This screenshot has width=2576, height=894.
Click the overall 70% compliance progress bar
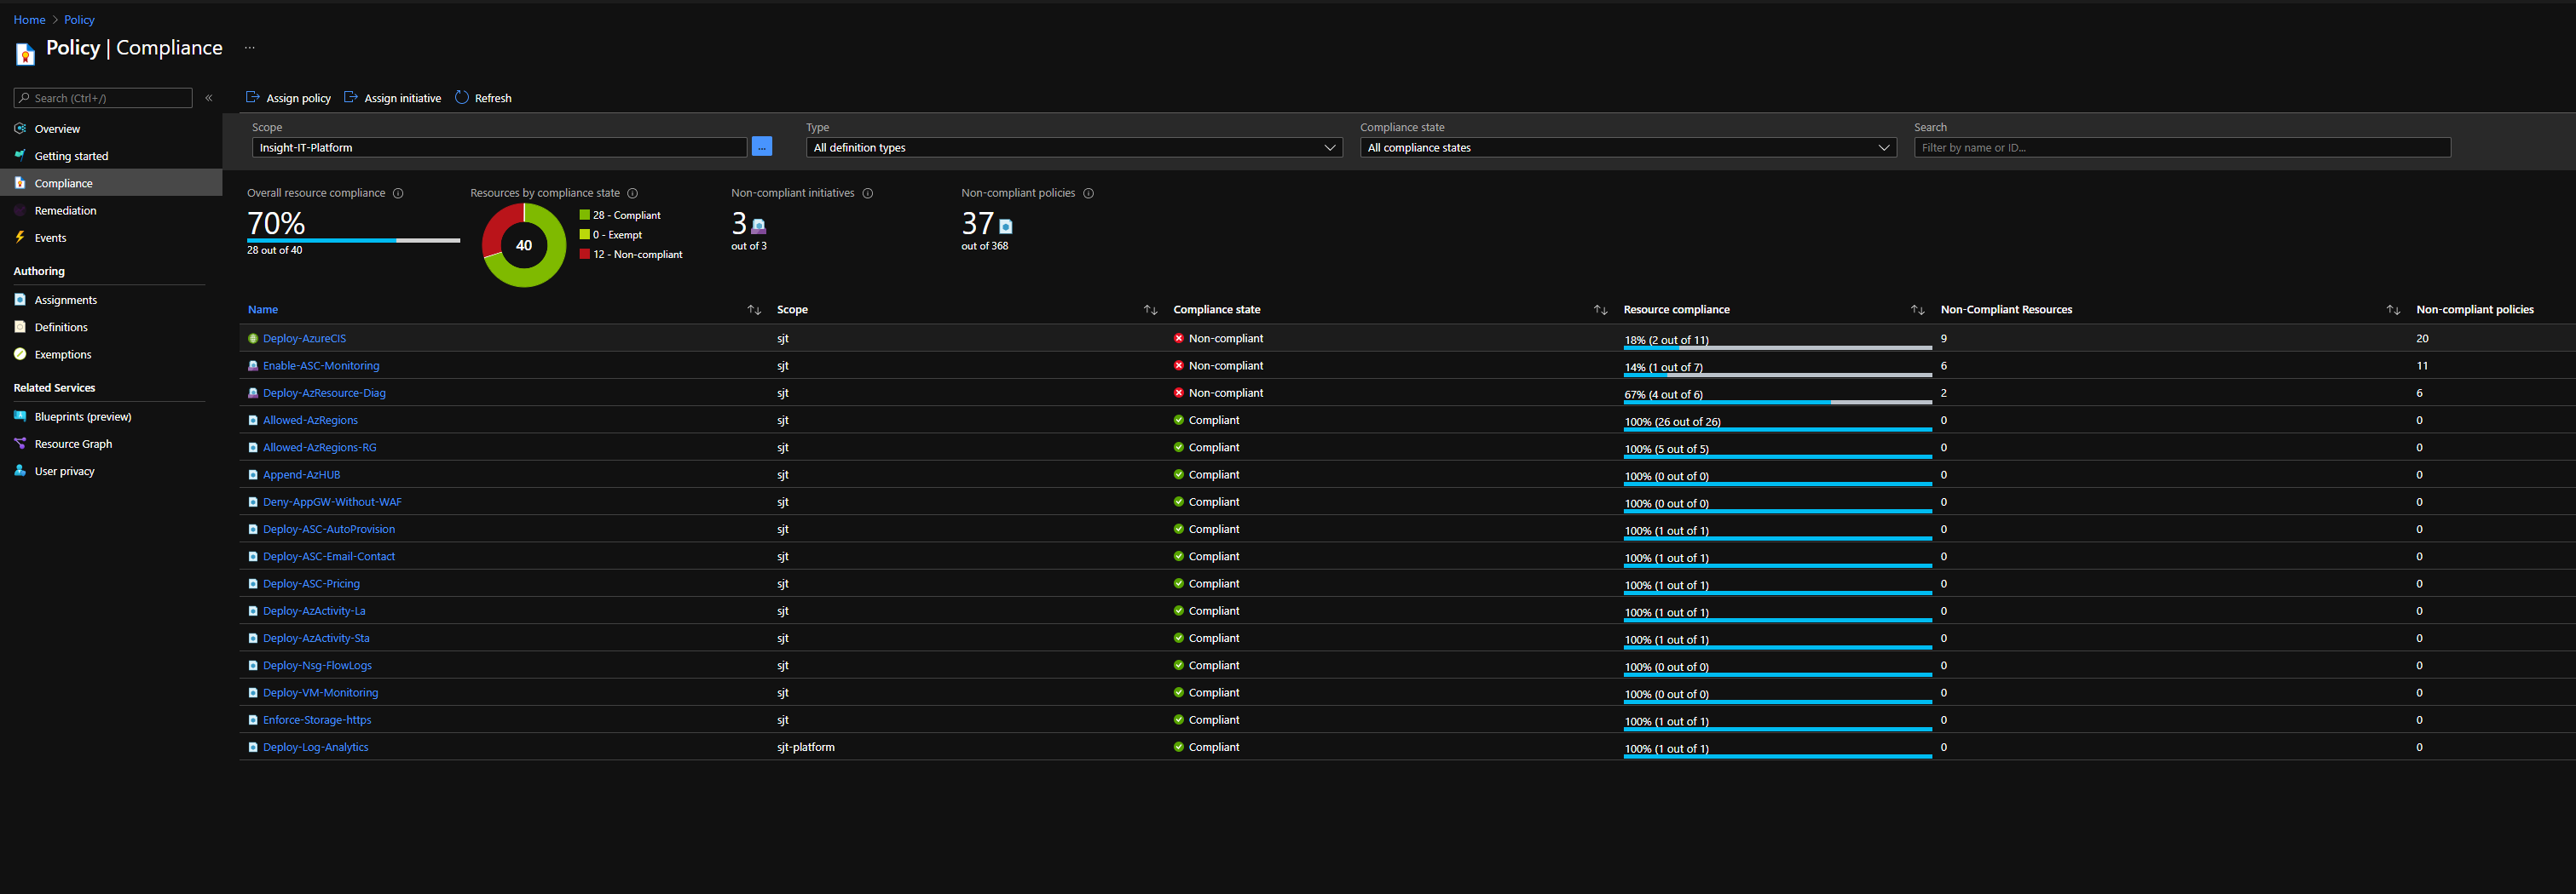click(353, 241)
